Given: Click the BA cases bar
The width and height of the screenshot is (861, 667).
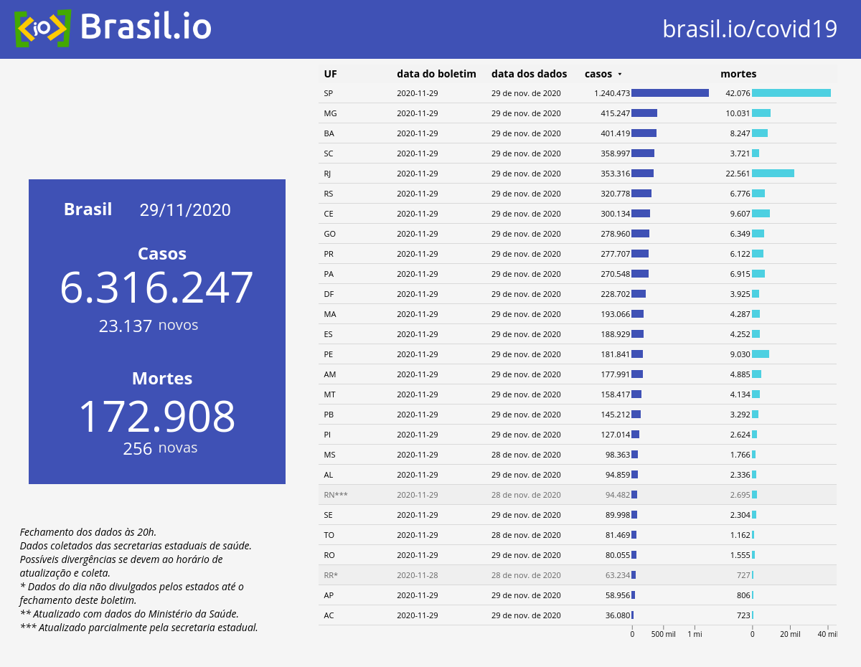Looking at the screenshot, I should (644, 133).
